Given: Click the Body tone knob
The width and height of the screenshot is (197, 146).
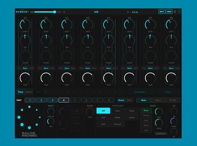Looking at the screenshot, I should 159,112.
